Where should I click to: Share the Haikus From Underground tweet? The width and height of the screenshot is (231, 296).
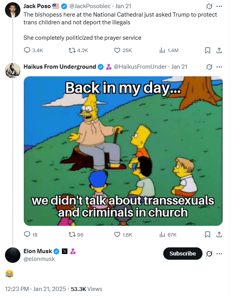tap(219, 234)
